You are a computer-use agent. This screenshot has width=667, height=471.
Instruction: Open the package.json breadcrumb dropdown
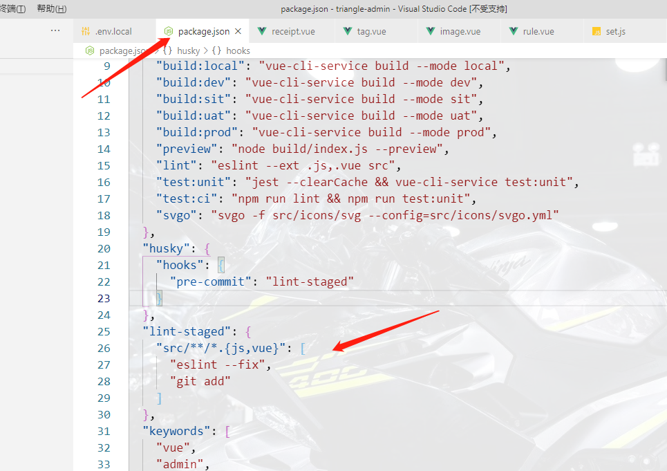click(x=122, y=50)
